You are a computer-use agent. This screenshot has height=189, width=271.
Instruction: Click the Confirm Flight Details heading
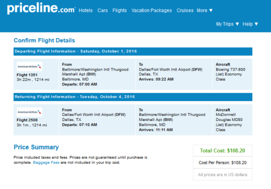click(x=44, y=40)
